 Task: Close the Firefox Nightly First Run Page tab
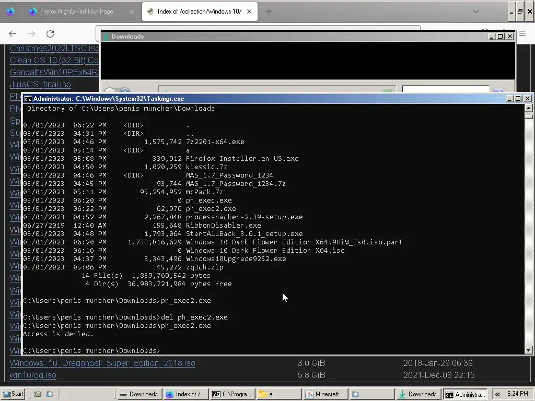coord(131,11)
